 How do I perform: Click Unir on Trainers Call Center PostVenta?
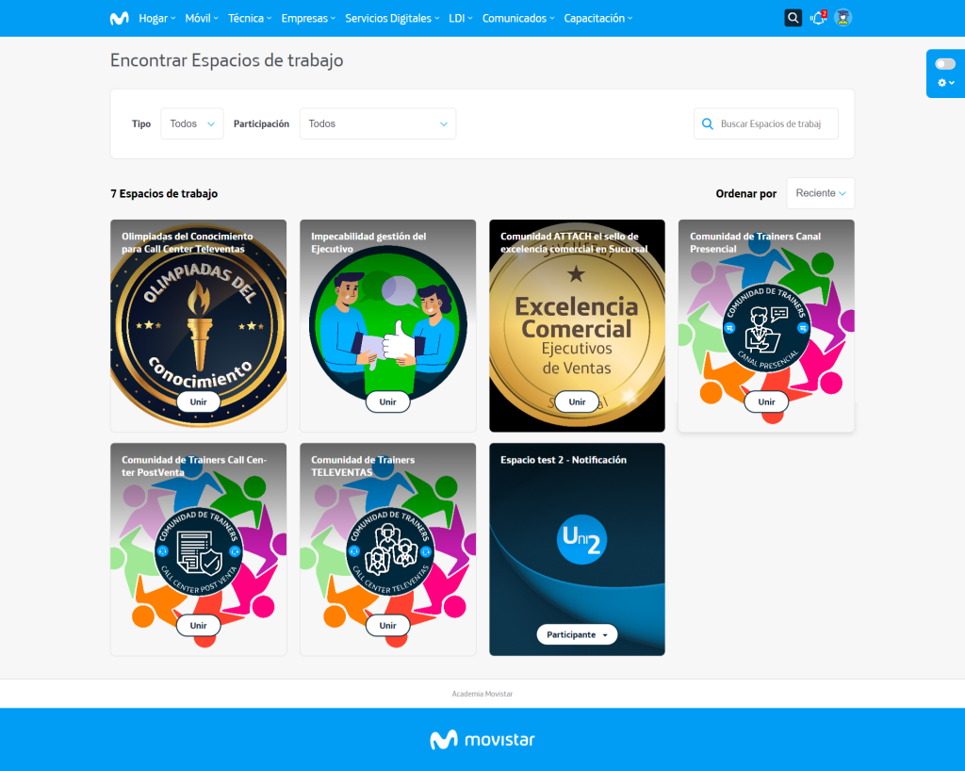point(198,625)
